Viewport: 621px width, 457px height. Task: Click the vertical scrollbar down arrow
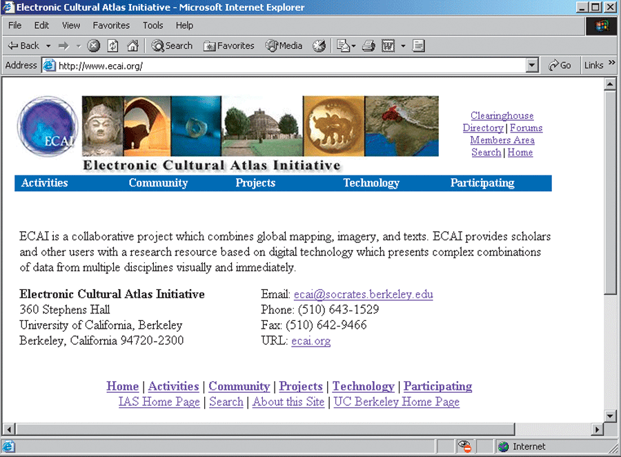[x=610, y=416]
